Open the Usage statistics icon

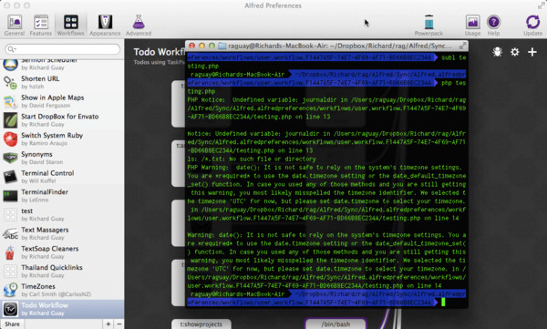tap(472, 26)
